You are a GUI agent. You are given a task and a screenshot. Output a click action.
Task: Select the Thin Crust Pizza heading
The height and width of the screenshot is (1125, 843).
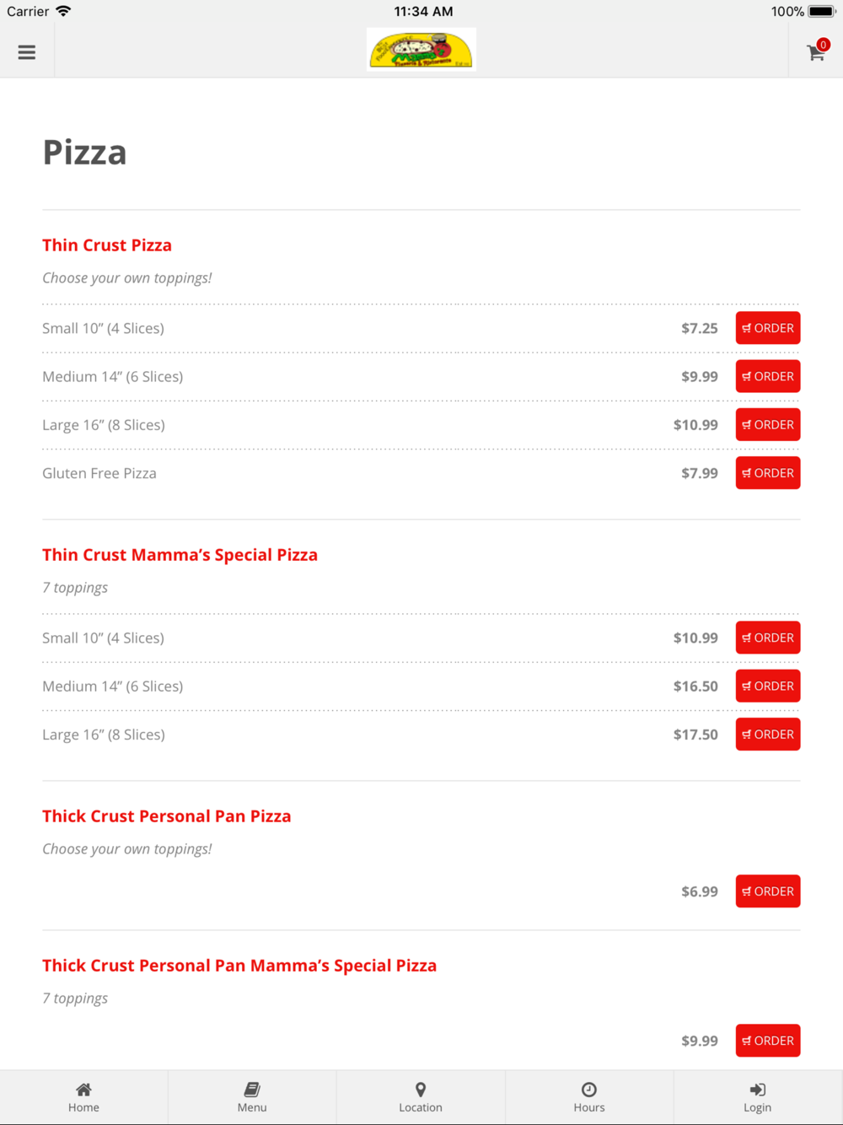pos(107,245)
